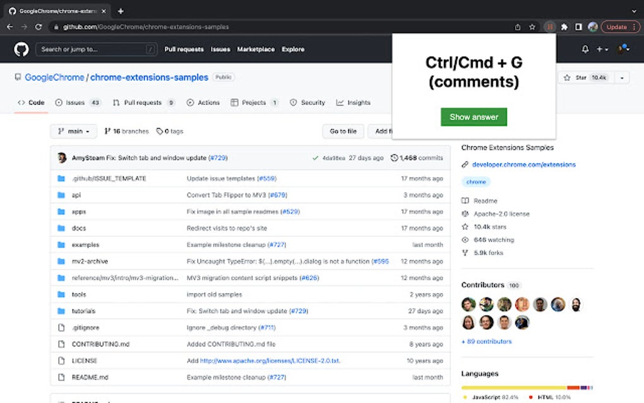Open the Insights tab
Screen dimensions: 644x403
tap(353, 103)
